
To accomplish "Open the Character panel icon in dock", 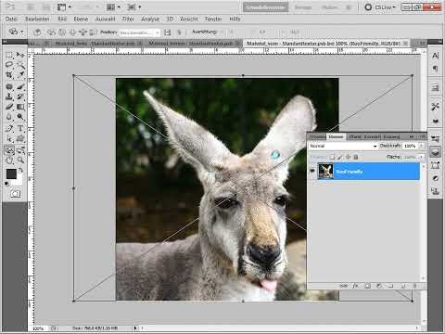I will point(435,56).
